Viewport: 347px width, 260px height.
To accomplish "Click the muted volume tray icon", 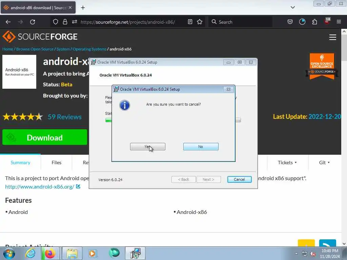I will [313, 254].
